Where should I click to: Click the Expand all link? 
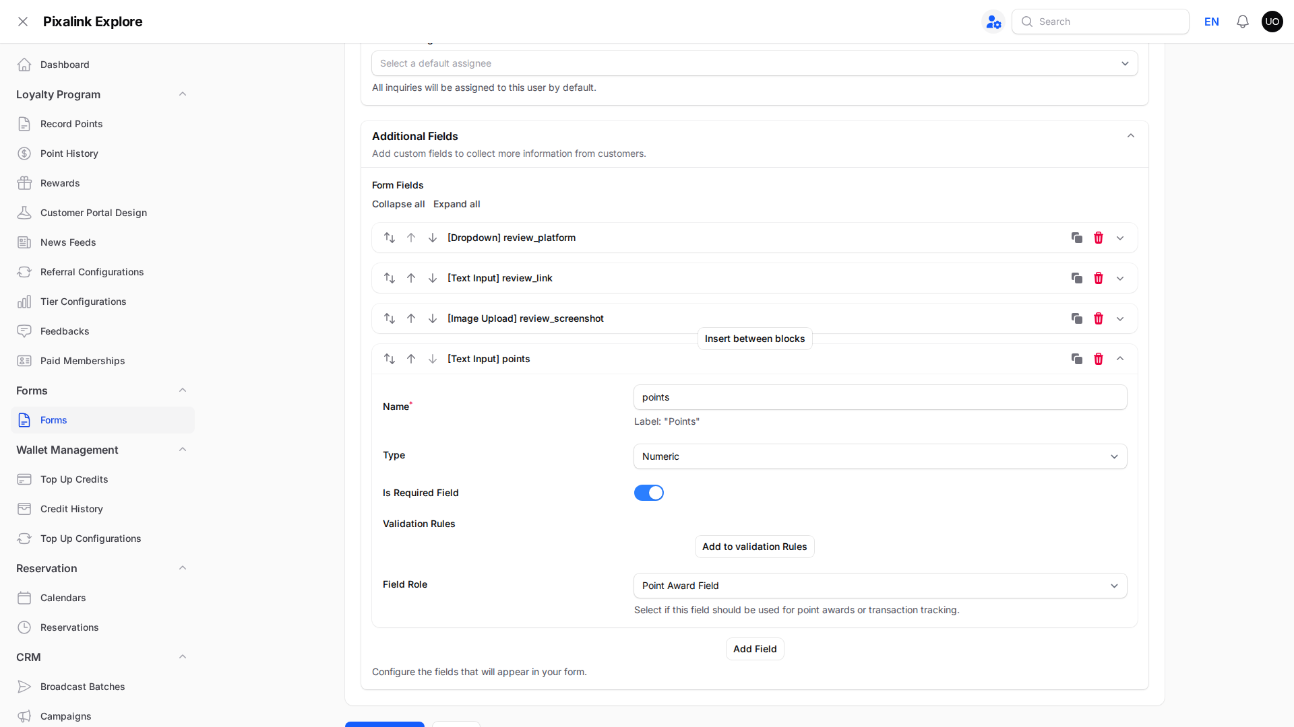coord(457,204)
